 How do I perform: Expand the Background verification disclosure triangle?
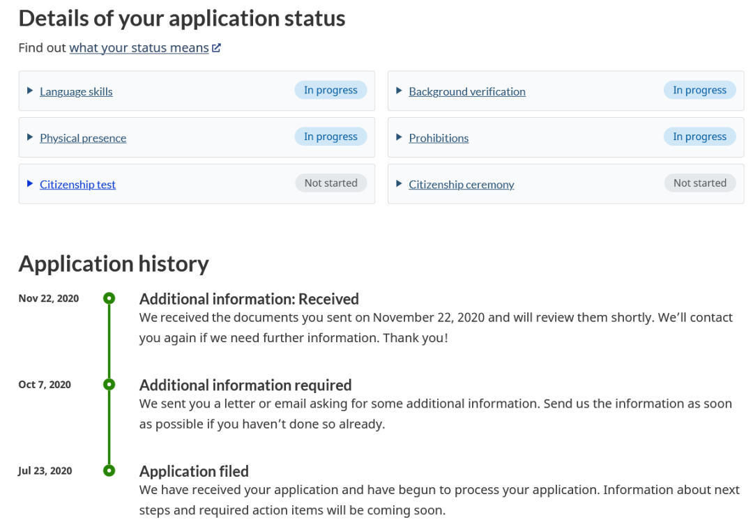399,91
